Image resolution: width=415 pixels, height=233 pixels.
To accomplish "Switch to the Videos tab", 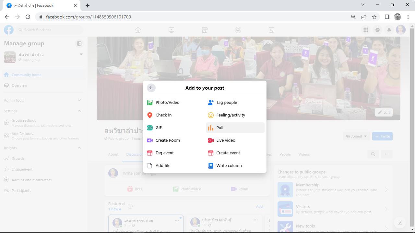I will click(x=304, y=154).
